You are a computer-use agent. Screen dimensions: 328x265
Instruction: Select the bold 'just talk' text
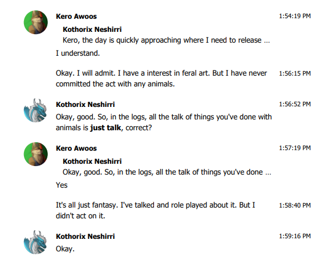coord(106,127)
